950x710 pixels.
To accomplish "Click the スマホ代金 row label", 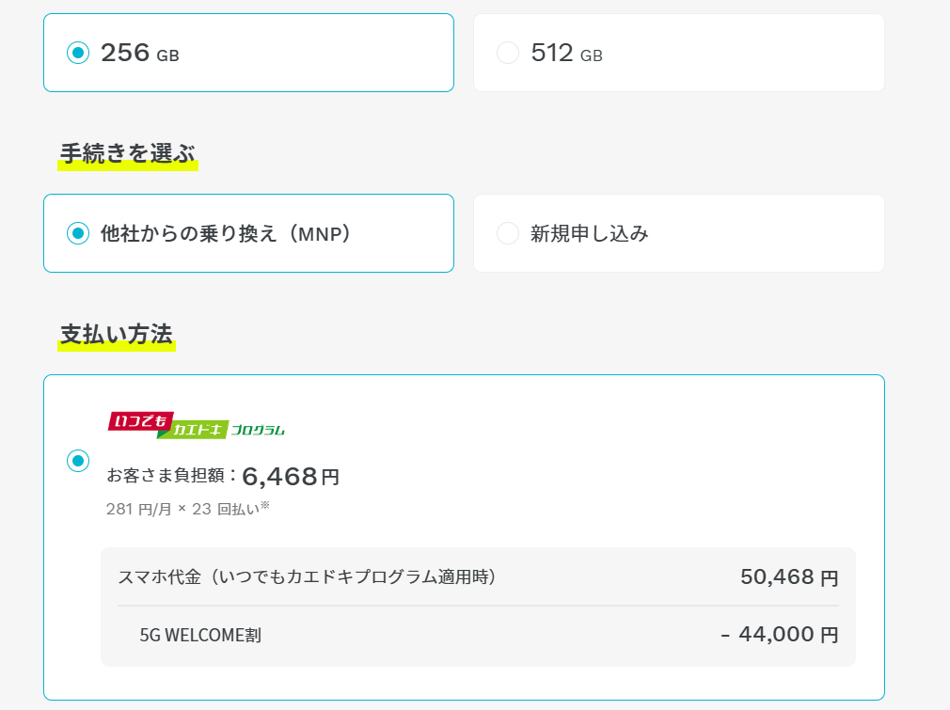I will (307, 577).
